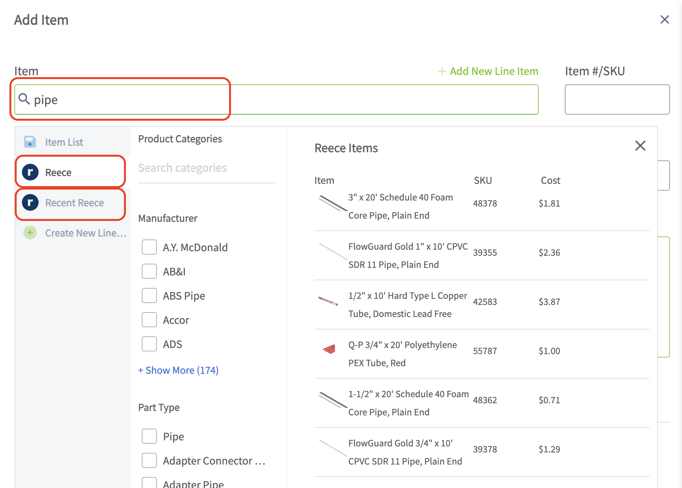Check the AB&I manufacturer box
Image resolution: width=682 pixels, height=488 pixels.
click(149, 271)
